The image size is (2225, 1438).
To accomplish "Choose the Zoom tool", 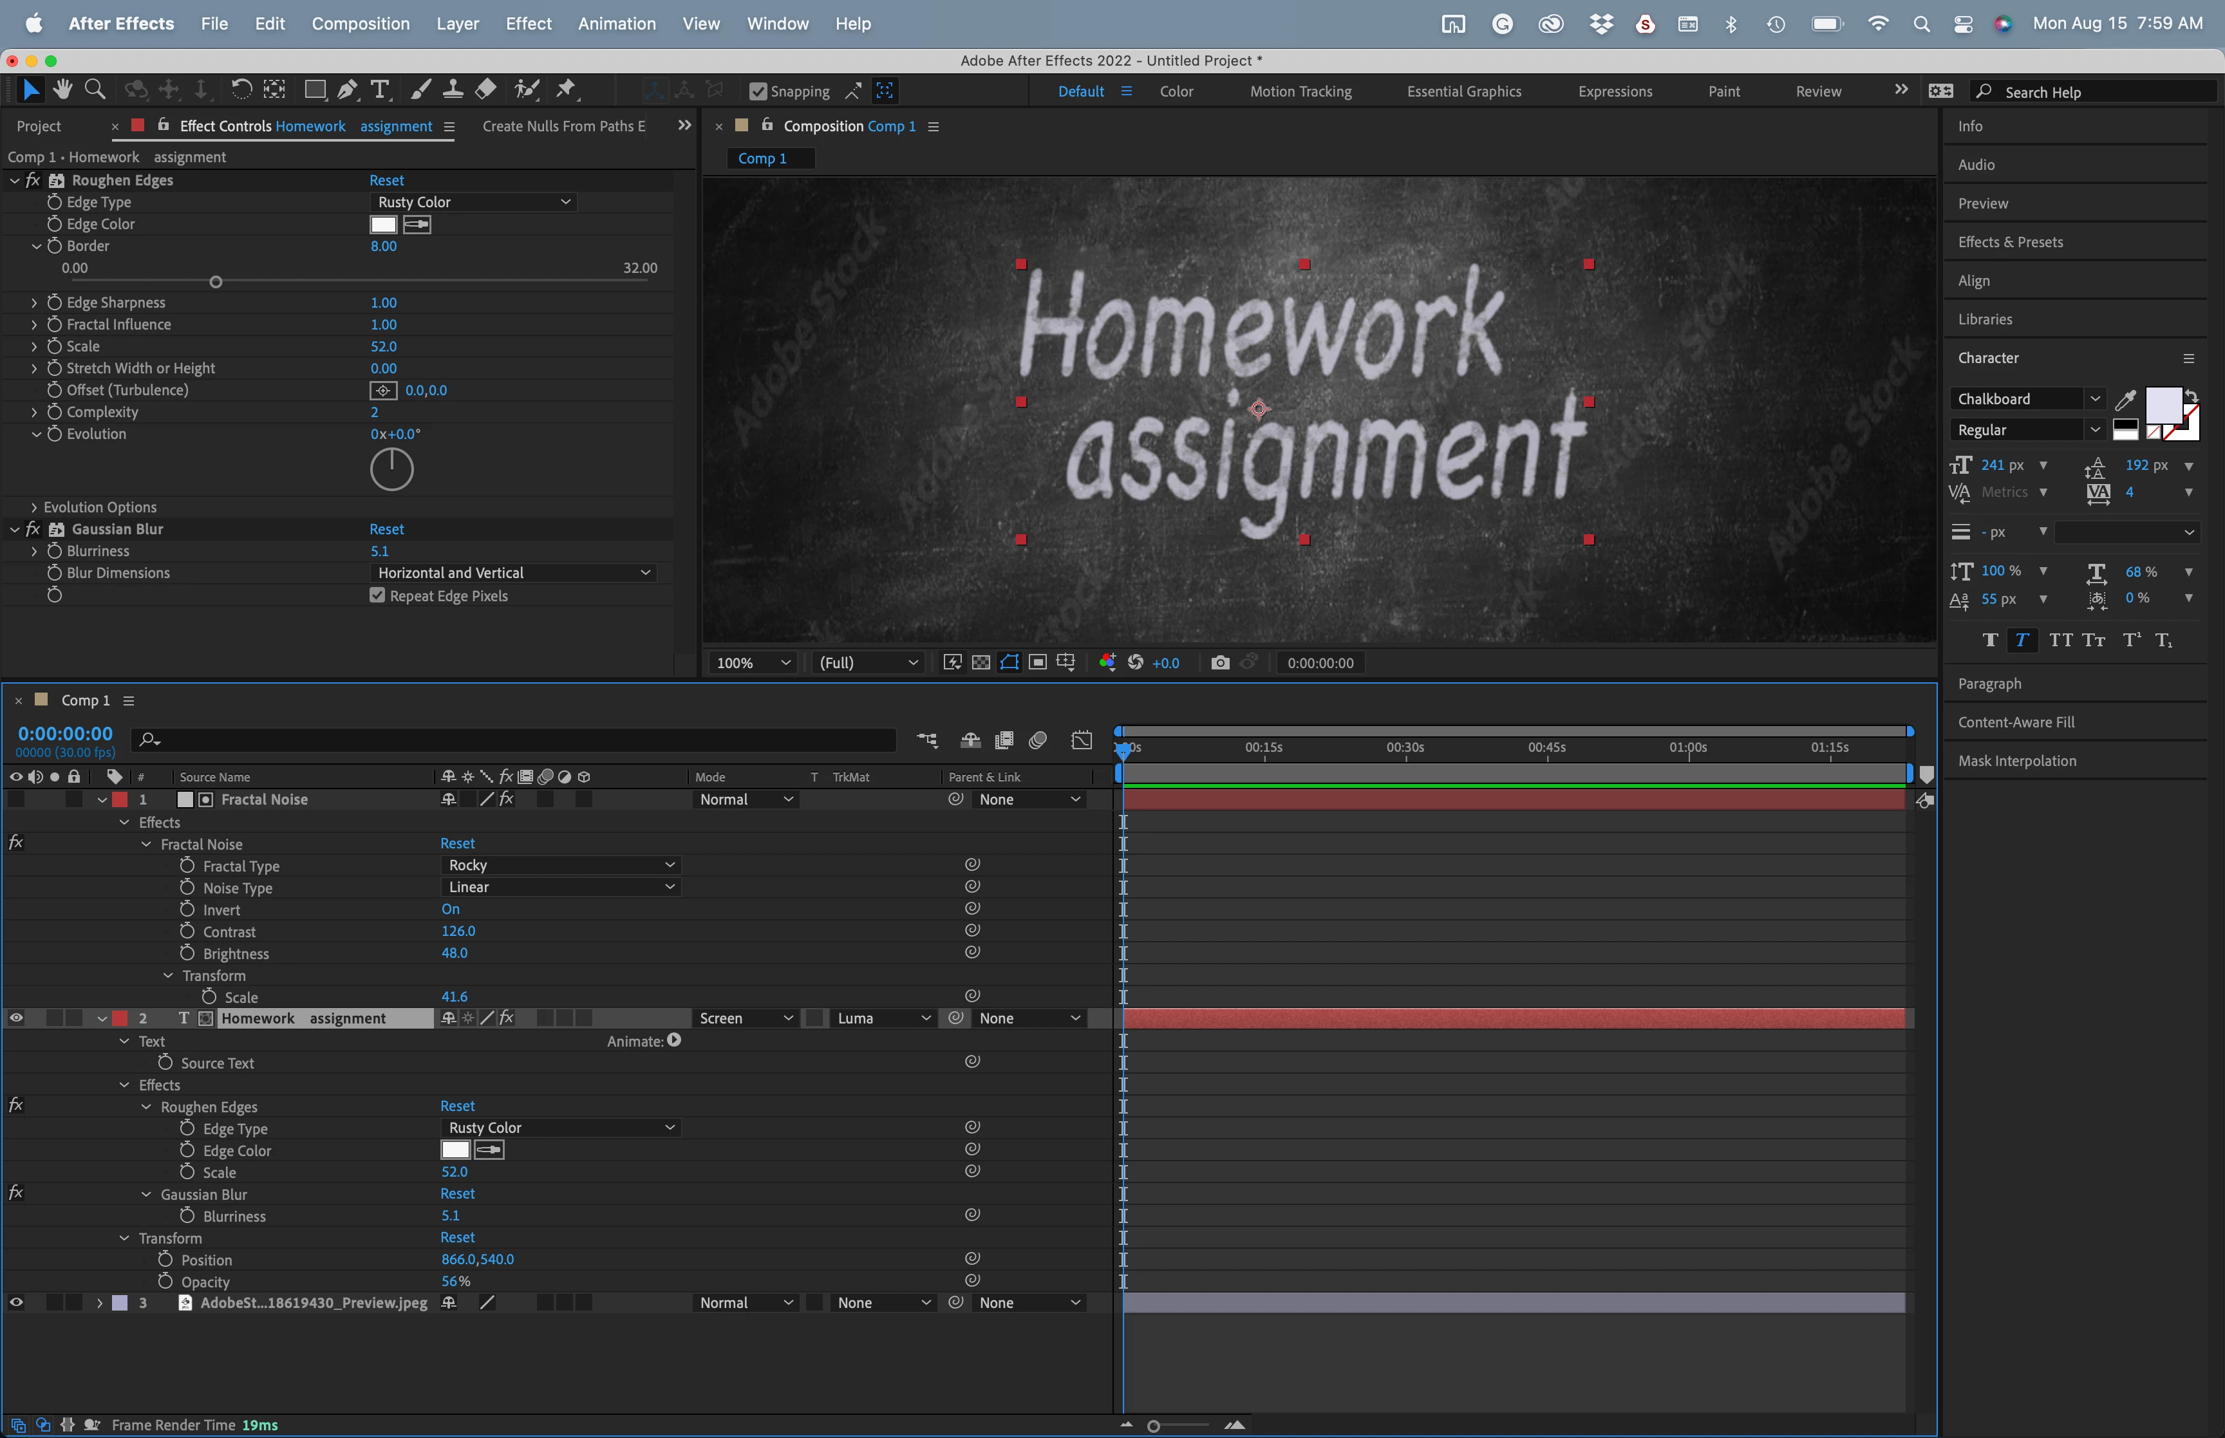I will [x=94, y=89].
